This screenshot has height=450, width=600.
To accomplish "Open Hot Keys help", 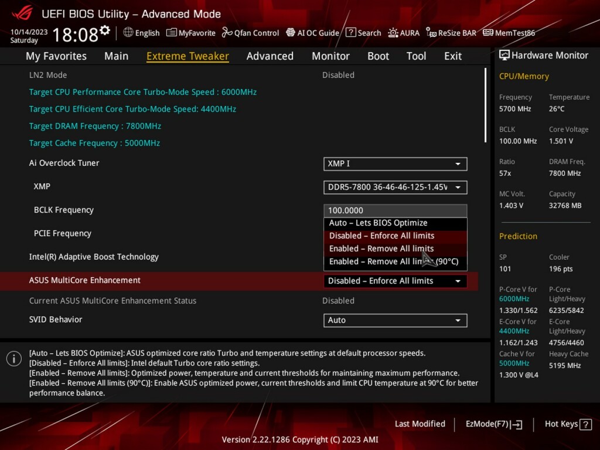I will (x=568, y=424).
